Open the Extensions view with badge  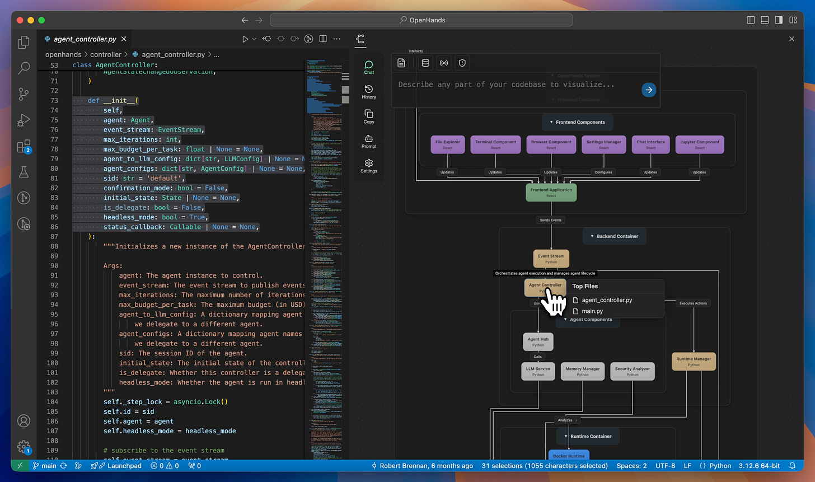pyautogui.click(x=24, y=147)
